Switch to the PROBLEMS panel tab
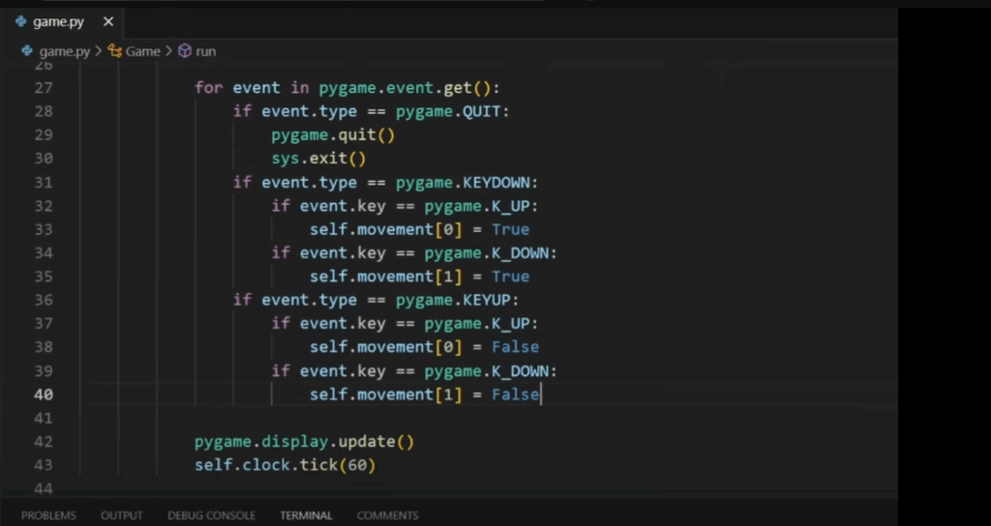The height and width of the screenshot is (526, 991). (x=48, y=515)
